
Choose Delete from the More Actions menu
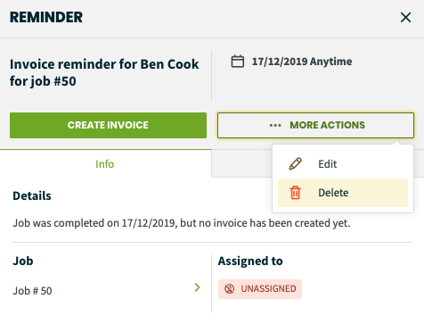(x=343, y=193)
